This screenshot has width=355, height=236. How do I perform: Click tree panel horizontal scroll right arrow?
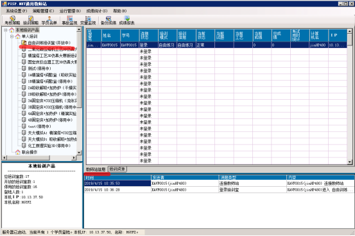tap(74, 158)
